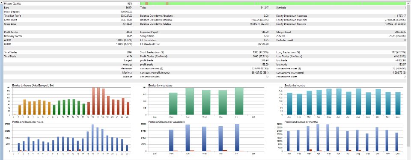Select the Total Deals label

click(10, 56)
